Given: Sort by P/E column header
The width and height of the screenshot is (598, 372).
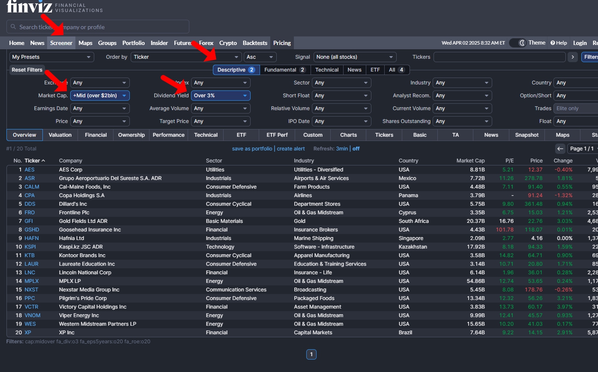Looking at the screenshot, I should tap(509, 161).
